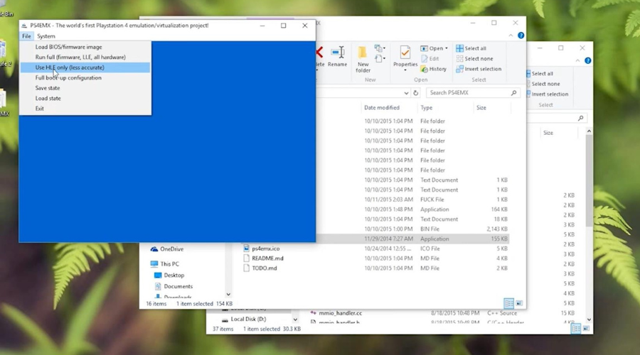The height and width of the screenshot is (355, 640).
Task: Click help icon in rear Explorer window
Action: (x=588, y=61)
